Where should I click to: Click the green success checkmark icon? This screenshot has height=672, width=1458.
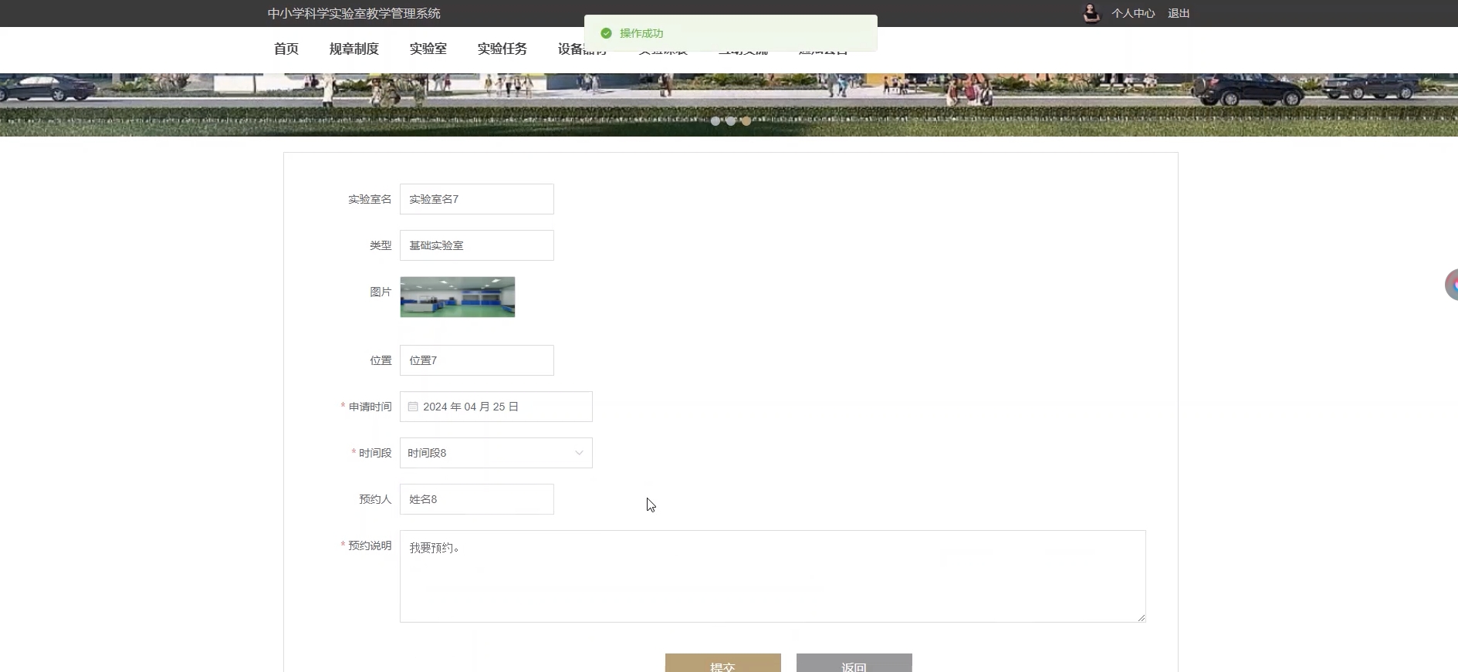point(606,33)
